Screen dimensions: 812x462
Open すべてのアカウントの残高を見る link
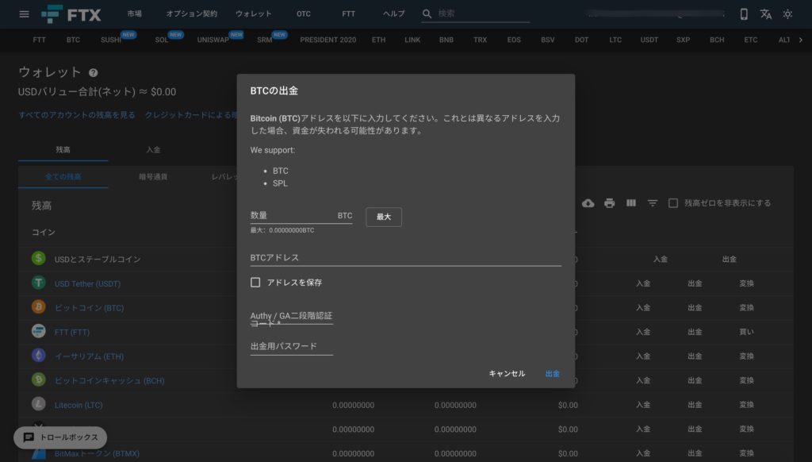click(77, 115)
